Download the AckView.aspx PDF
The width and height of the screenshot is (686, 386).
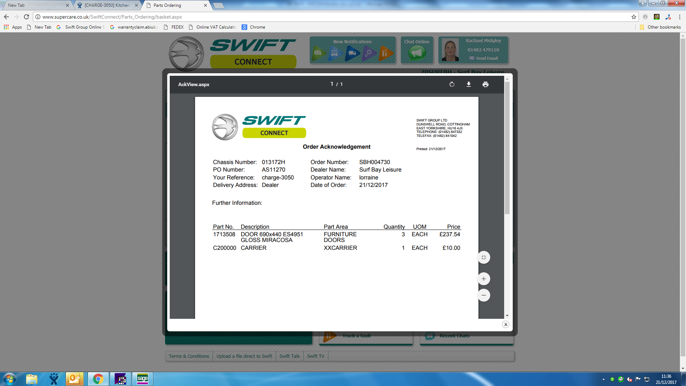click(x=468, y=84)
